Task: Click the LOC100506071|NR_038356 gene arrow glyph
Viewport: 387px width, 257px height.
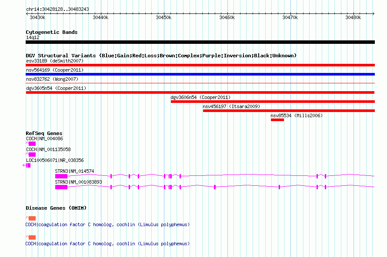Action: (27, 165)
